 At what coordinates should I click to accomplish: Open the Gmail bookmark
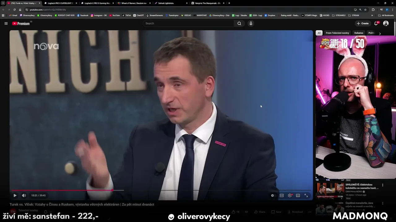[13, 15]
